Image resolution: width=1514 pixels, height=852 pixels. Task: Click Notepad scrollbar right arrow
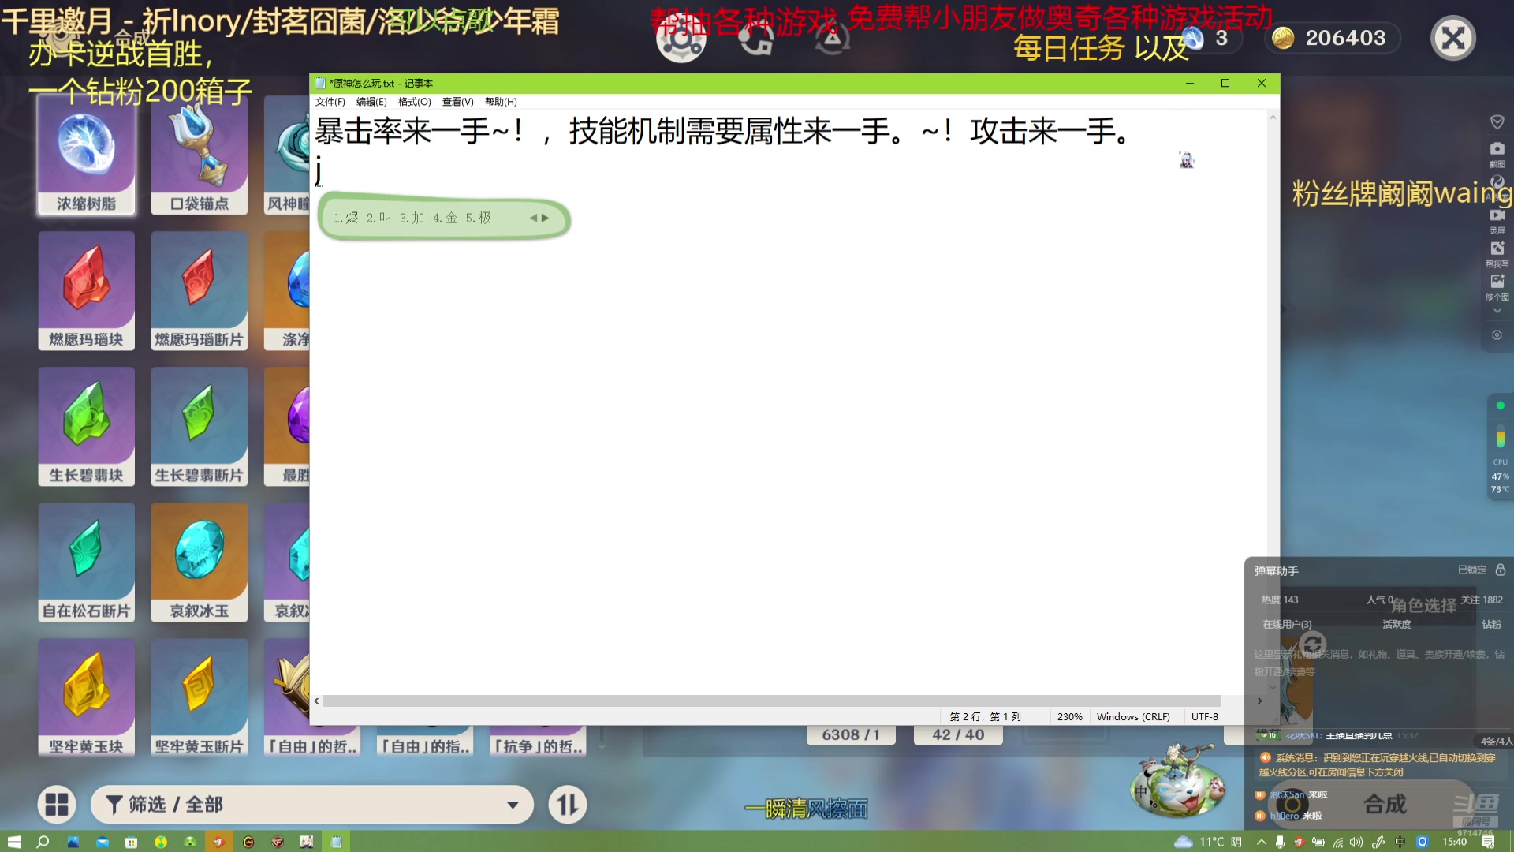(1260, 701)
